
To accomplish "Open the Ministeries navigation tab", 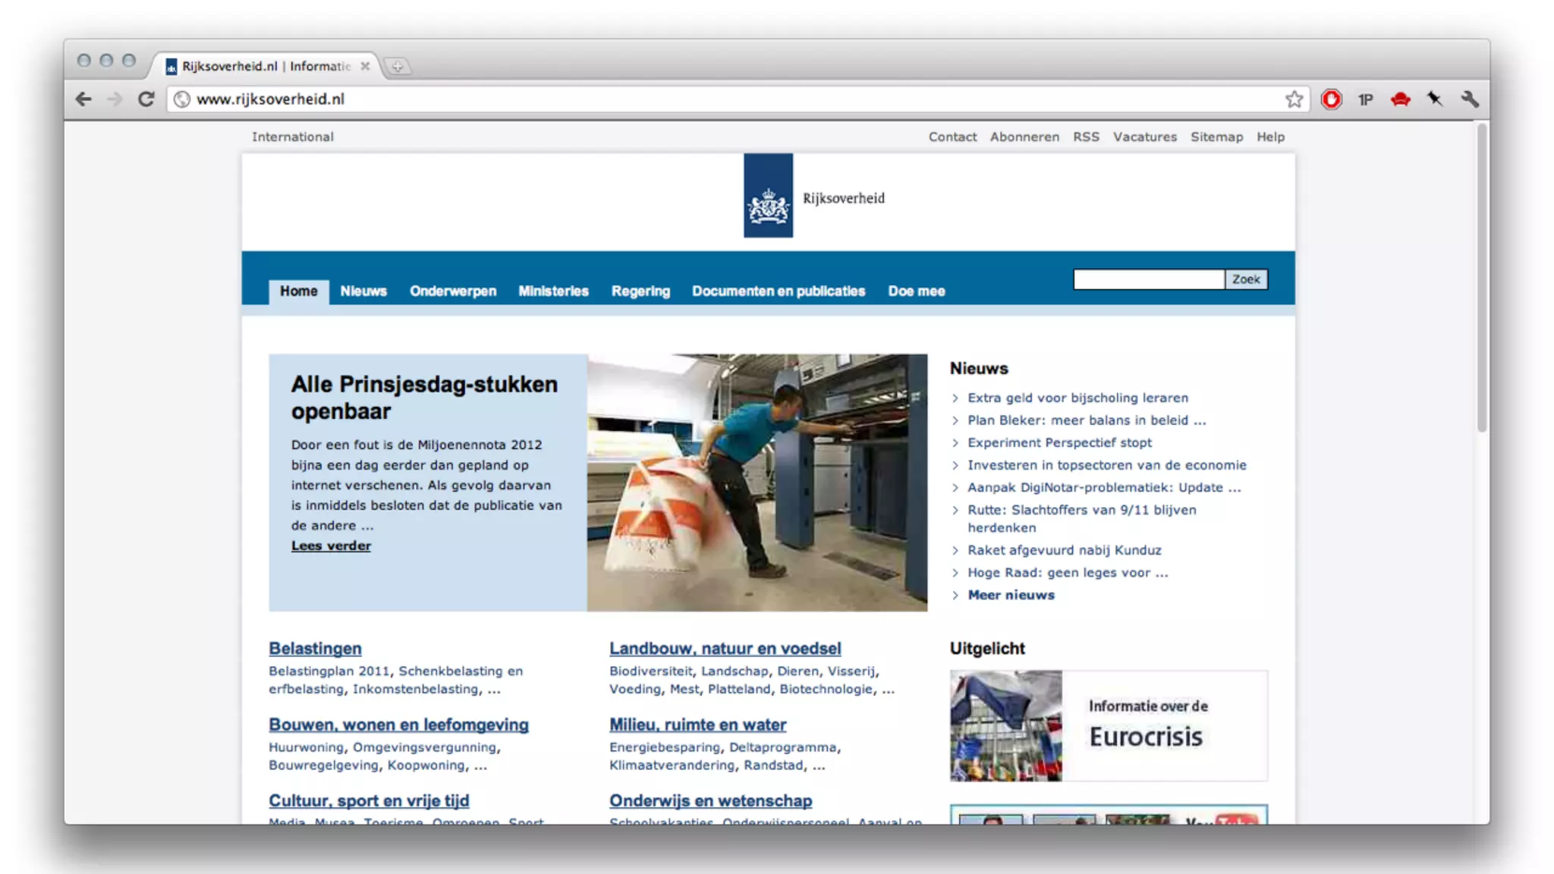I will pyautogui.click(x=553, y=291).
